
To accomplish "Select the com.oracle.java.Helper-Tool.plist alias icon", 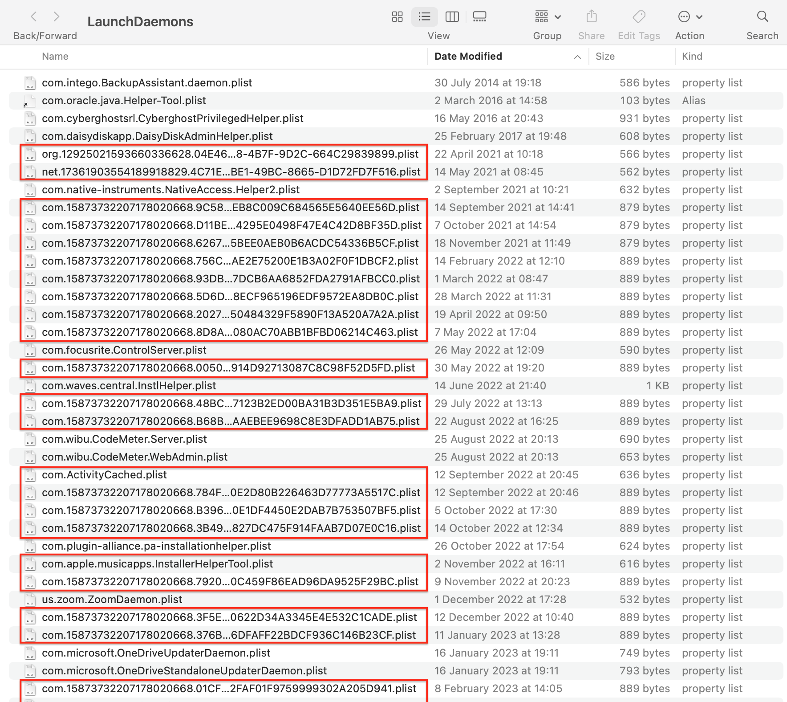I will [x=30, y=101].
